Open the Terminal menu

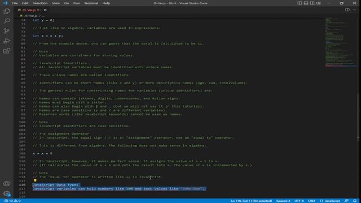tap(91, 3)
